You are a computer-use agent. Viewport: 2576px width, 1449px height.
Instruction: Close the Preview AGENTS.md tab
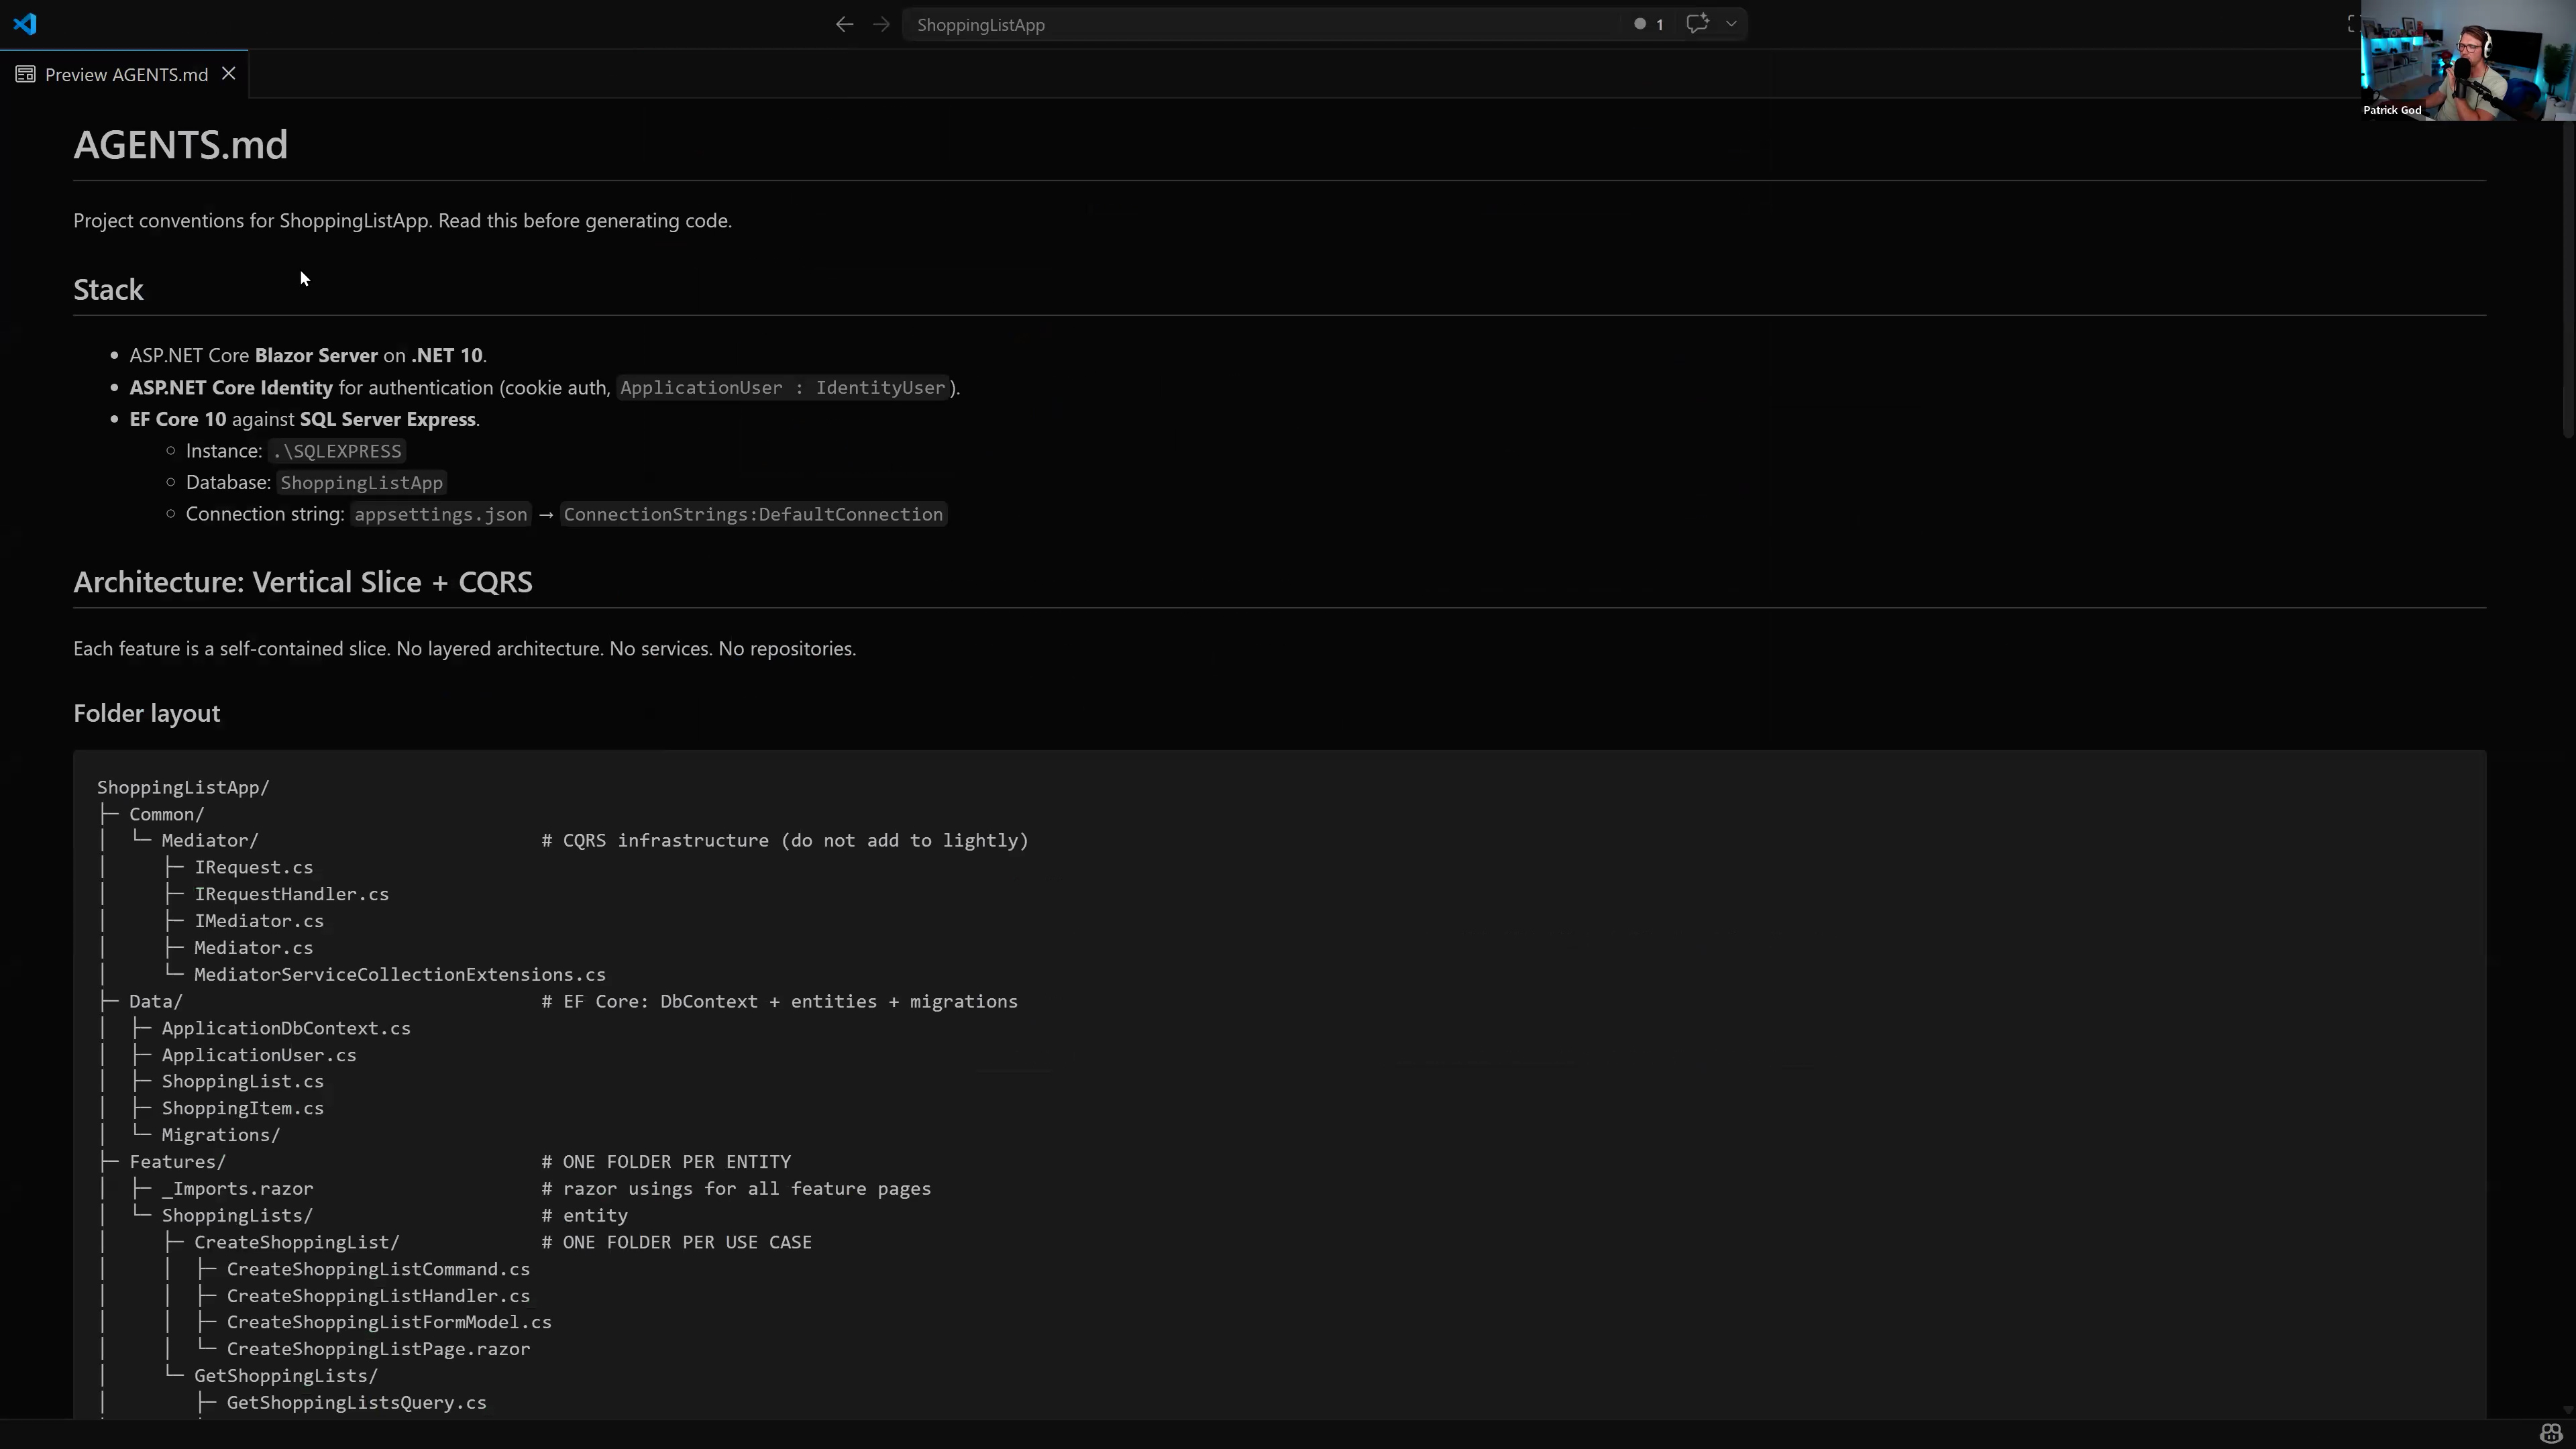coord(229,74)
